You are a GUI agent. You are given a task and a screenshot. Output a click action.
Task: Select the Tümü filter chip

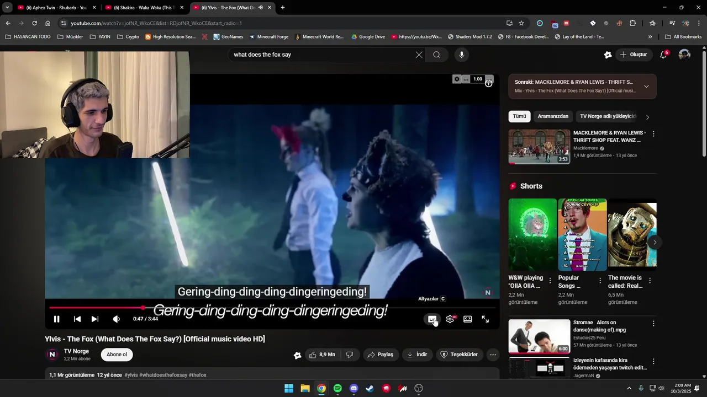click(519, 116)
